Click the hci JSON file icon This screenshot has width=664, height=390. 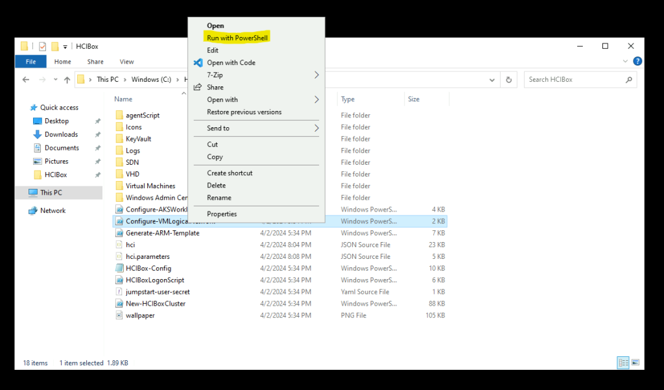click(119, 245)
